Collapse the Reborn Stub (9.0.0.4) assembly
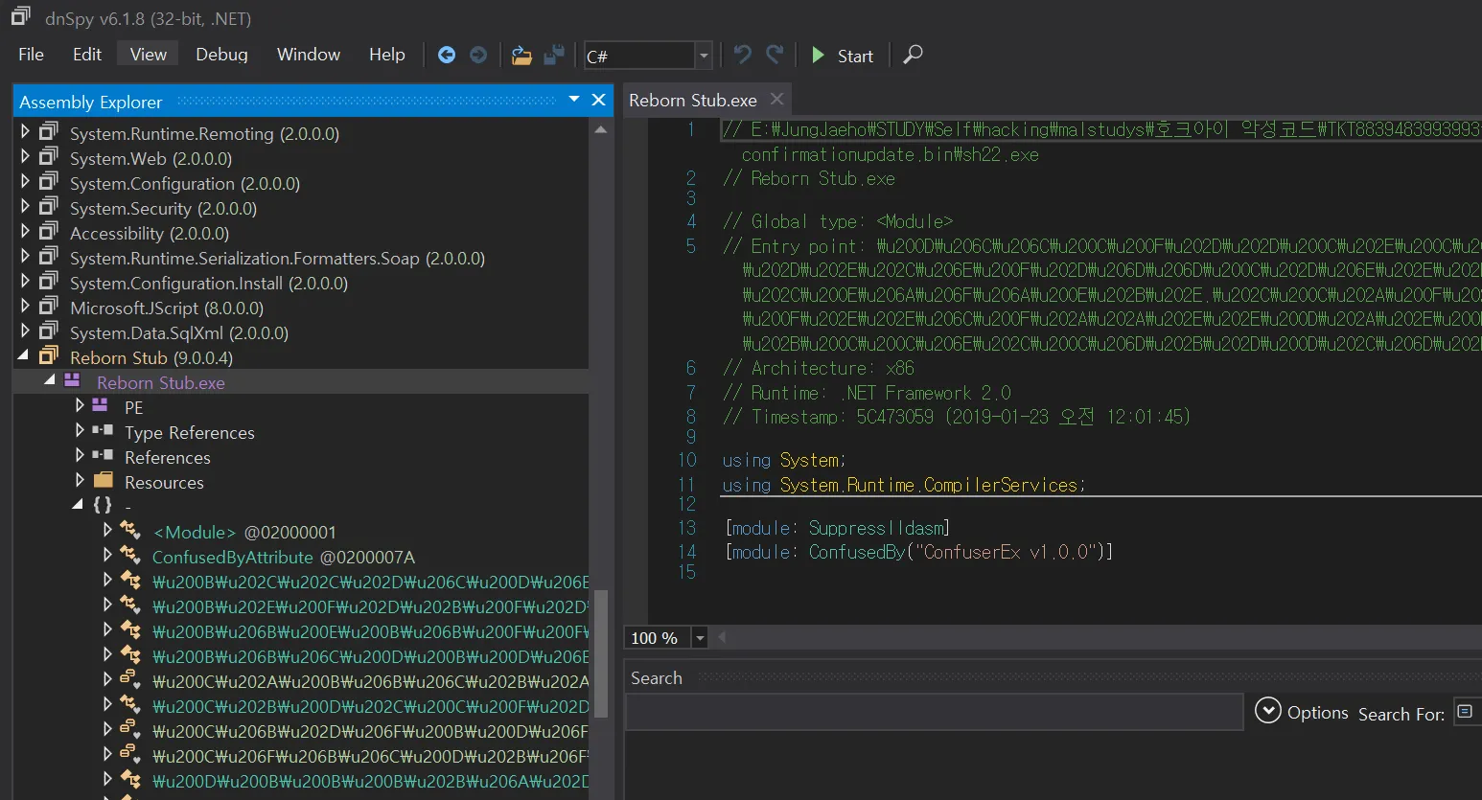The width and height of the screenshot is (1482, 800). click(x=24, y=356)
